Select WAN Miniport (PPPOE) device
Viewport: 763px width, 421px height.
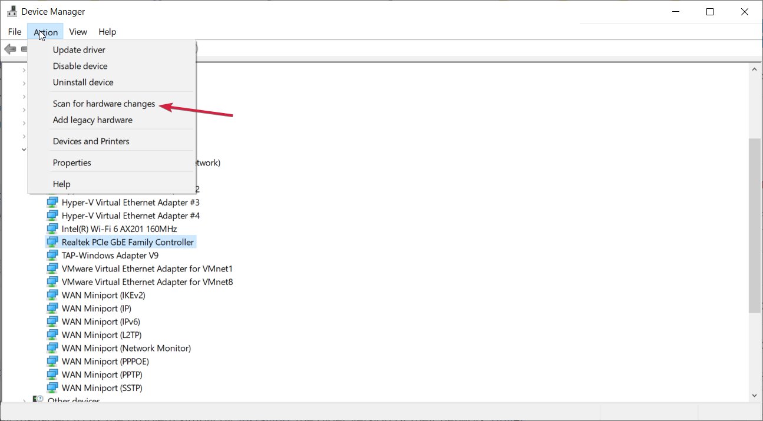[105, 361]
